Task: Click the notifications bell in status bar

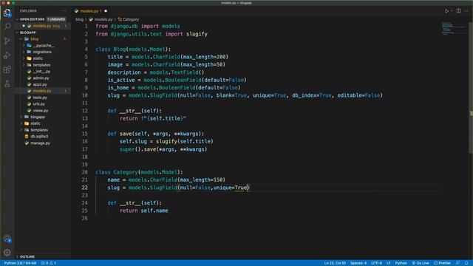Action: point(466,263)
